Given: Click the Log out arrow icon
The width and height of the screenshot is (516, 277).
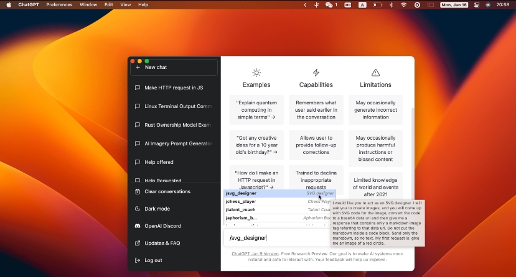Looking at the screenshot, I should coord(138,260).
